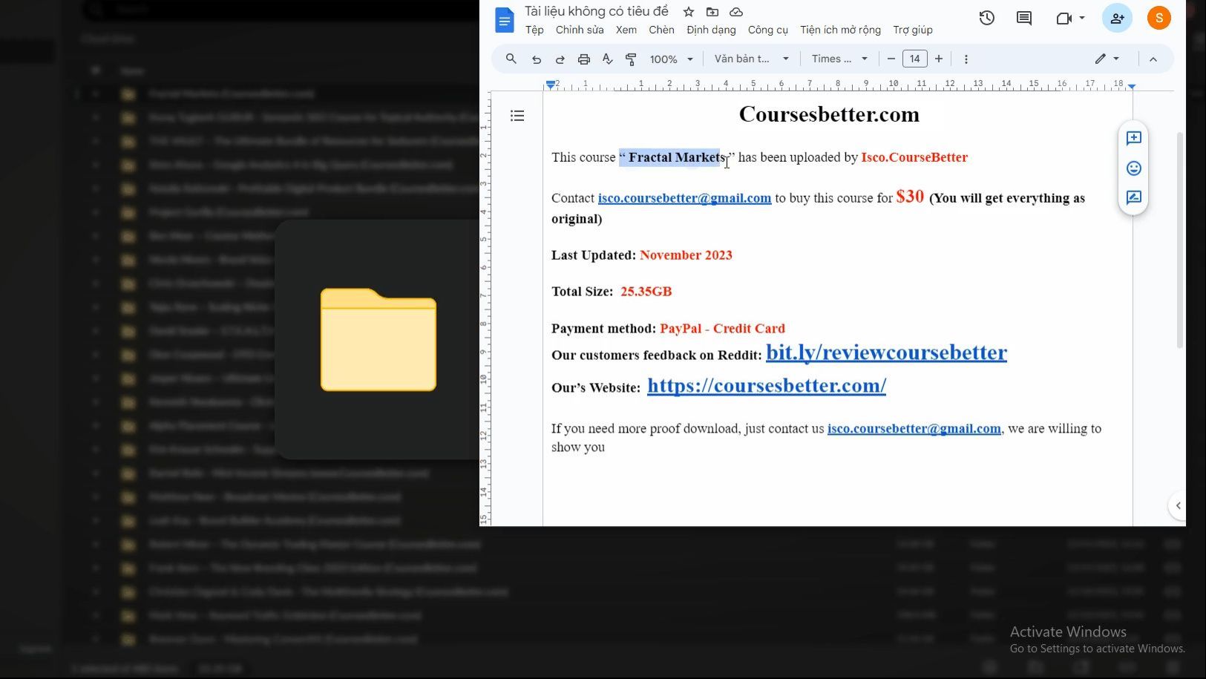The image size is (1206, 679).
Task: Open the Chỉnh sửa menu
Action: point(580,30)
